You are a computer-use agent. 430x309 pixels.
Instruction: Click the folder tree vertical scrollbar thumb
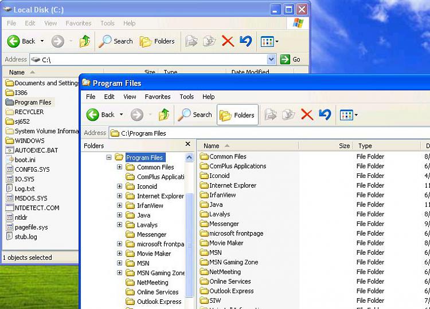coord(189,245)
